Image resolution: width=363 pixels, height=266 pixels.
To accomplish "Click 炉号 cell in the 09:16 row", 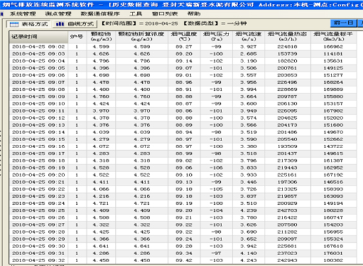I will [x=77, y=146].
